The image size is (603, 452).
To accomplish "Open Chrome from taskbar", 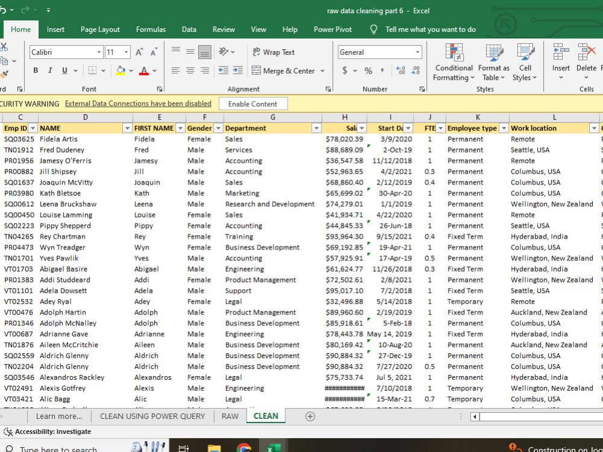I will [x=244, y=448].
